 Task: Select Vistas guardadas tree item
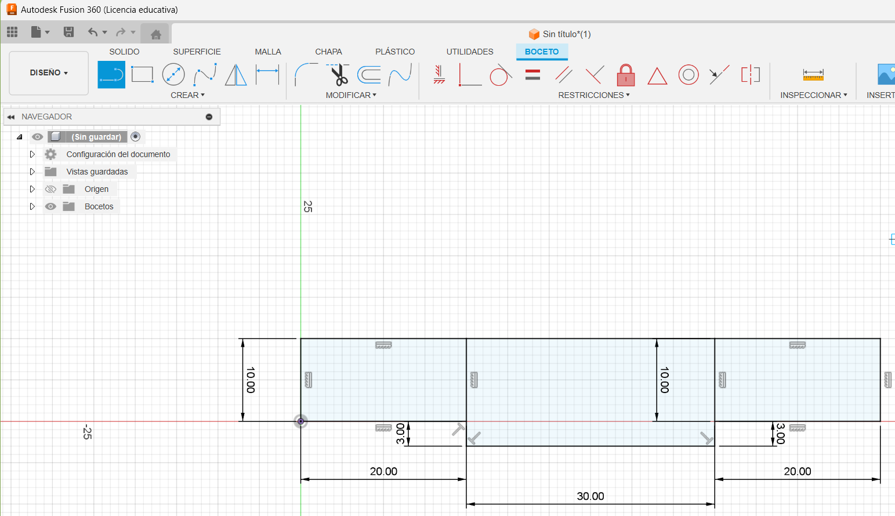tap(97, 172)
